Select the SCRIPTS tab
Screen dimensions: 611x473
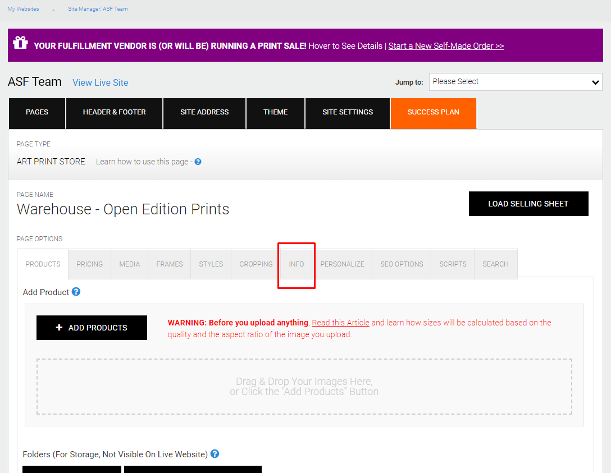click(x=453, y=264)
